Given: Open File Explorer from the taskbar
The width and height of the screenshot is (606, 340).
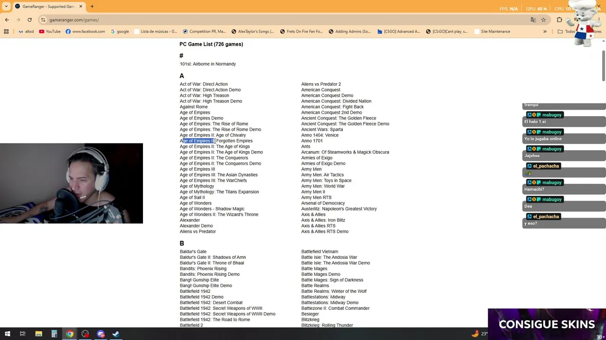Looking at the screenshot, I should tap(38, 334).
